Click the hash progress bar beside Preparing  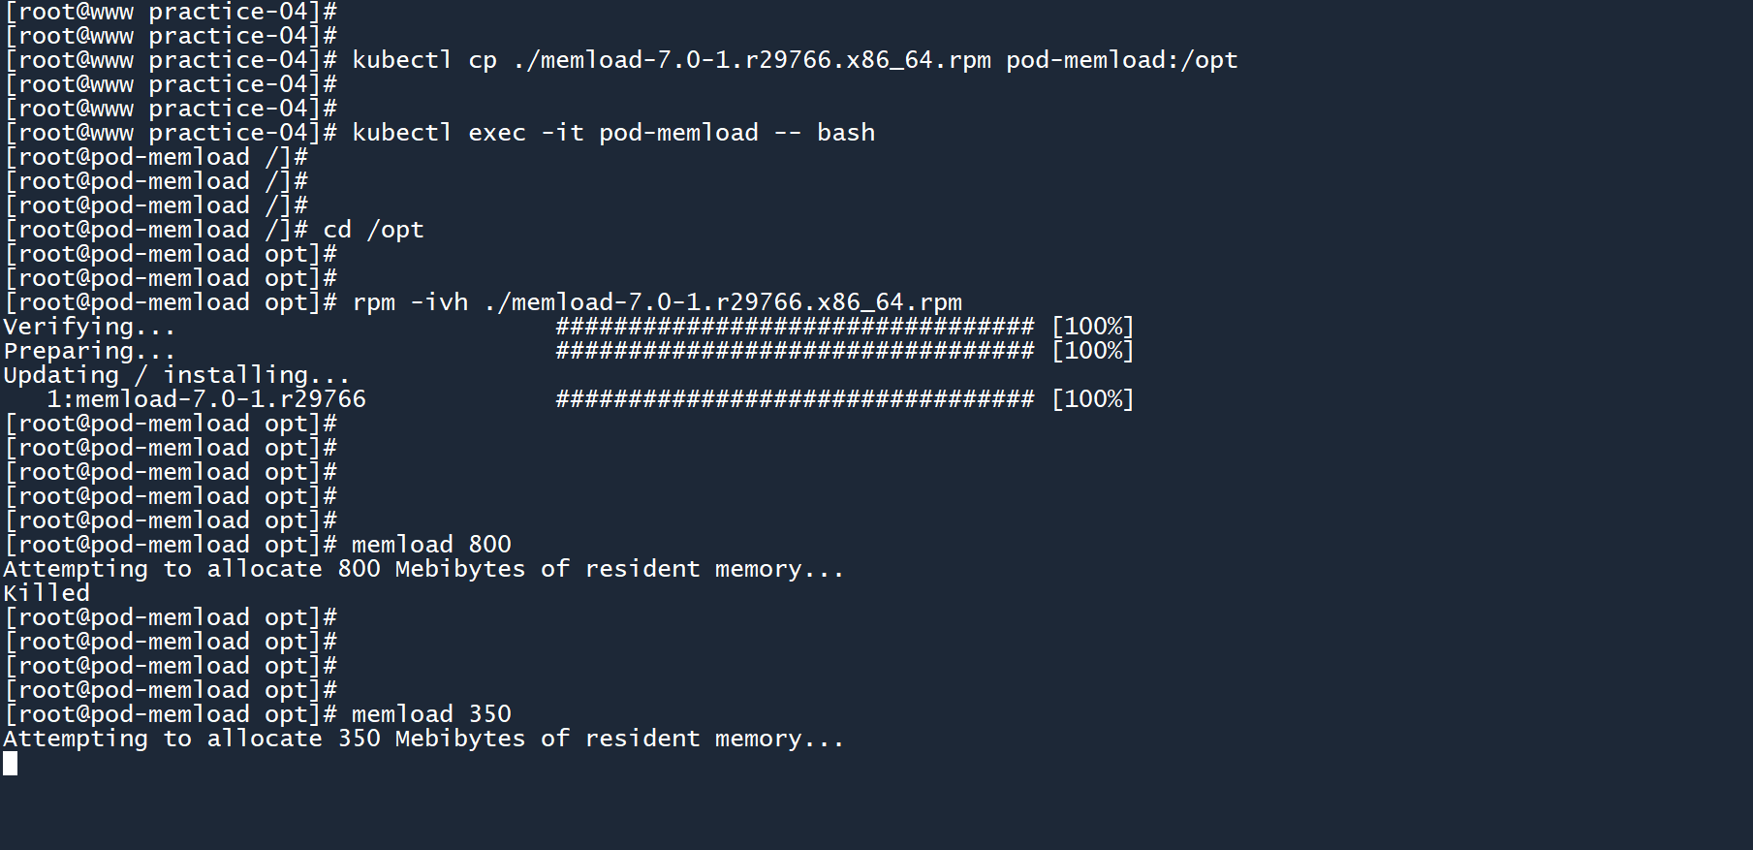[795, 351]
